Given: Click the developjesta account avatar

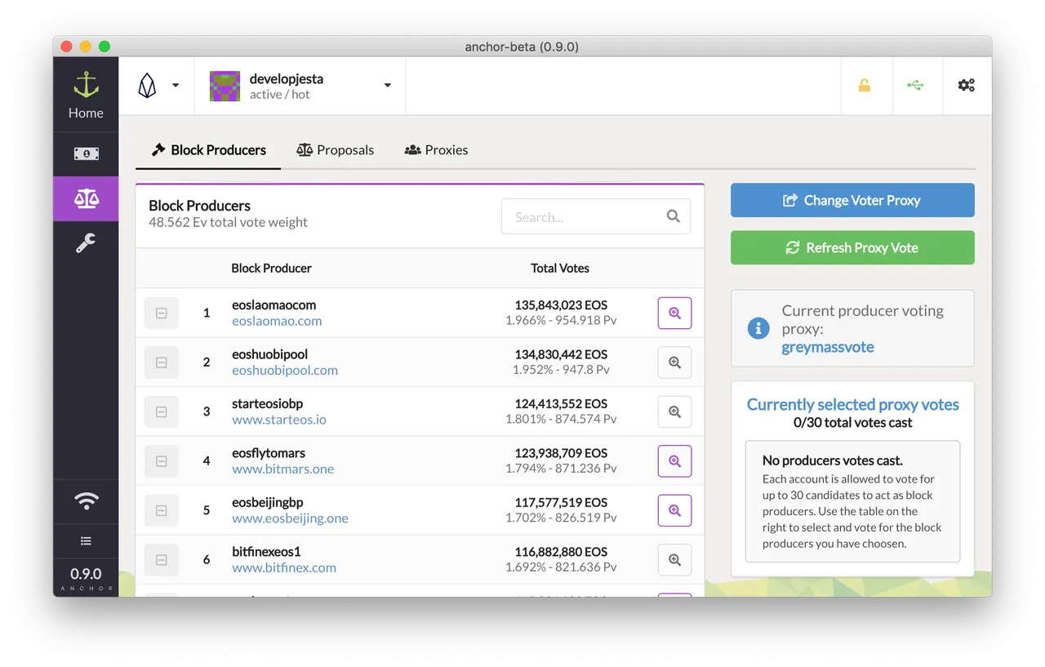Looking at the screenshot, I should tap(225, 86).
